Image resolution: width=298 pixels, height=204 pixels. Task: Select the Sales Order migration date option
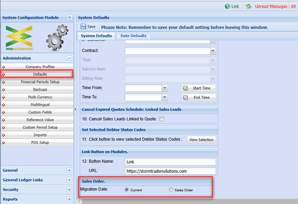click(171, 189)
